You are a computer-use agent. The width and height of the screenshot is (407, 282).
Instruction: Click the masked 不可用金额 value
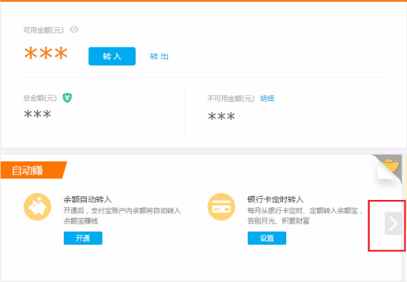tap(221, 118)
